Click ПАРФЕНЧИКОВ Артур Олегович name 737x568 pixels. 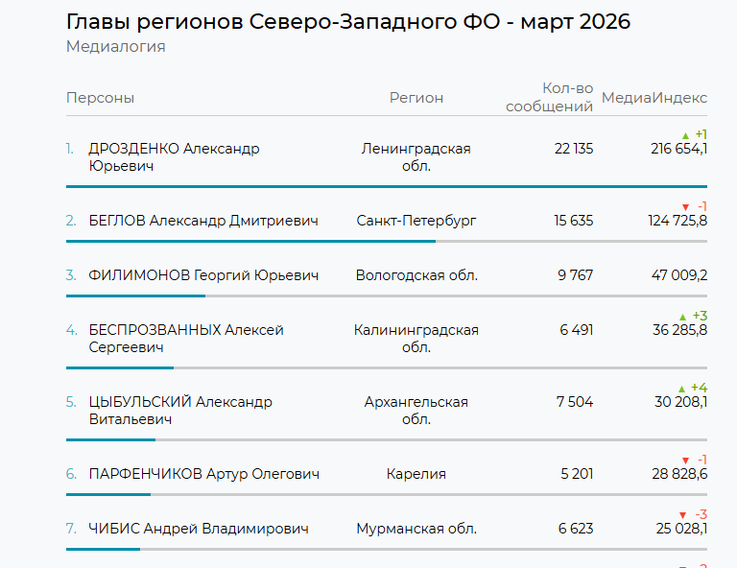(x=203, y=474)
